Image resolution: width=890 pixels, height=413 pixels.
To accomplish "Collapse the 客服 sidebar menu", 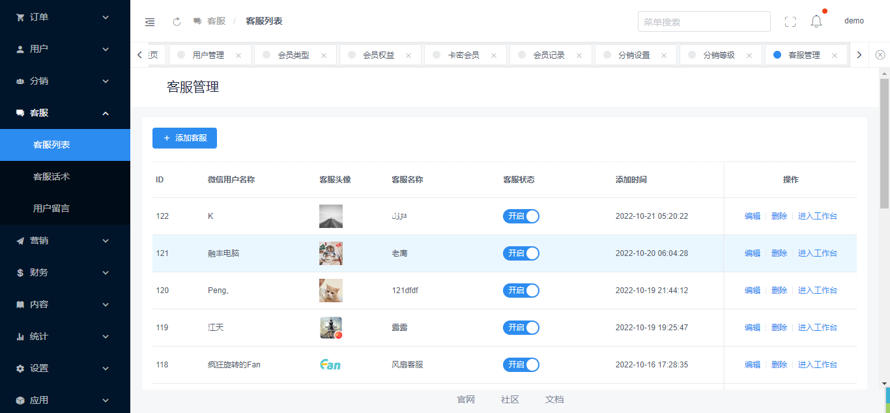I will 65,113.
